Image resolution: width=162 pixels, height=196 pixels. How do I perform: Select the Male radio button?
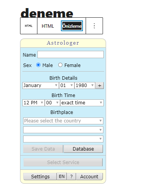point(38,65)
